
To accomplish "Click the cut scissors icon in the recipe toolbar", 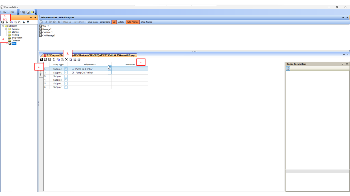I will pyautogui.click(x=54, y=59).
